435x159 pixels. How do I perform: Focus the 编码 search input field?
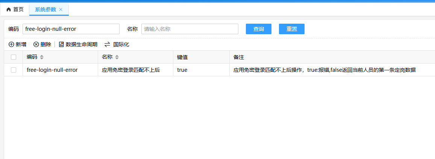(x=71, y=29)
